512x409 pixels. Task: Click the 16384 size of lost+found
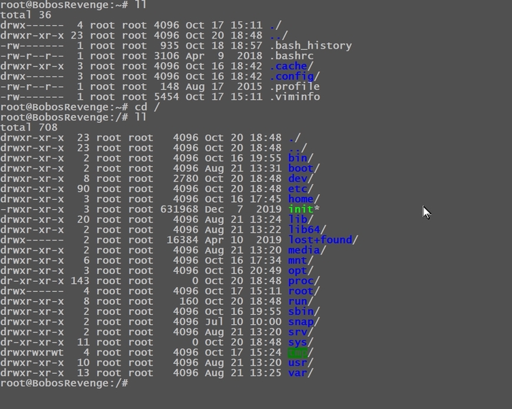pos(182,240)
